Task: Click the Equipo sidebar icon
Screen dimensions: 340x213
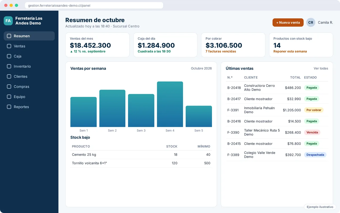Action: point(9,97)
